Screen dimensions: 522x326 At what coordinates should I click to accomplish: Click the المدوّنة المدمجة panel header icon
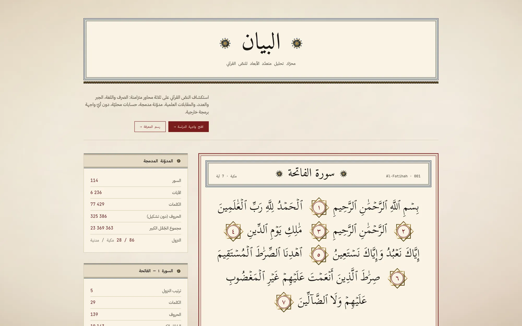click(179, 161)
